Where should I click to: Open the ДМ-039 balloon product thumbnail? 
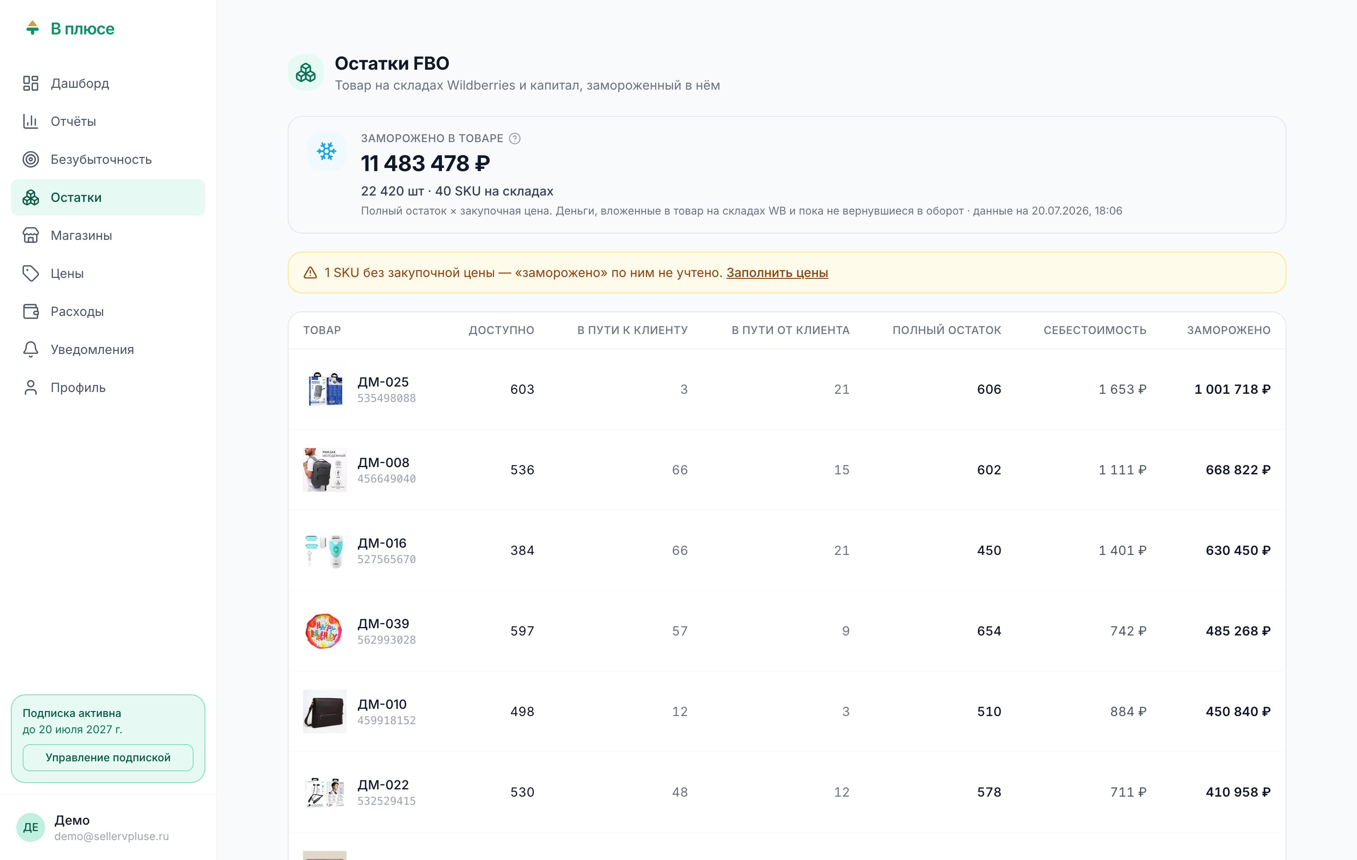click(325, 631)
